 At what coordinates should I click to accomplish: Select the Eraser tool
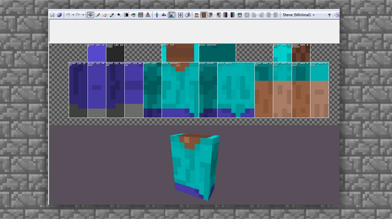[x=105, y=15]
